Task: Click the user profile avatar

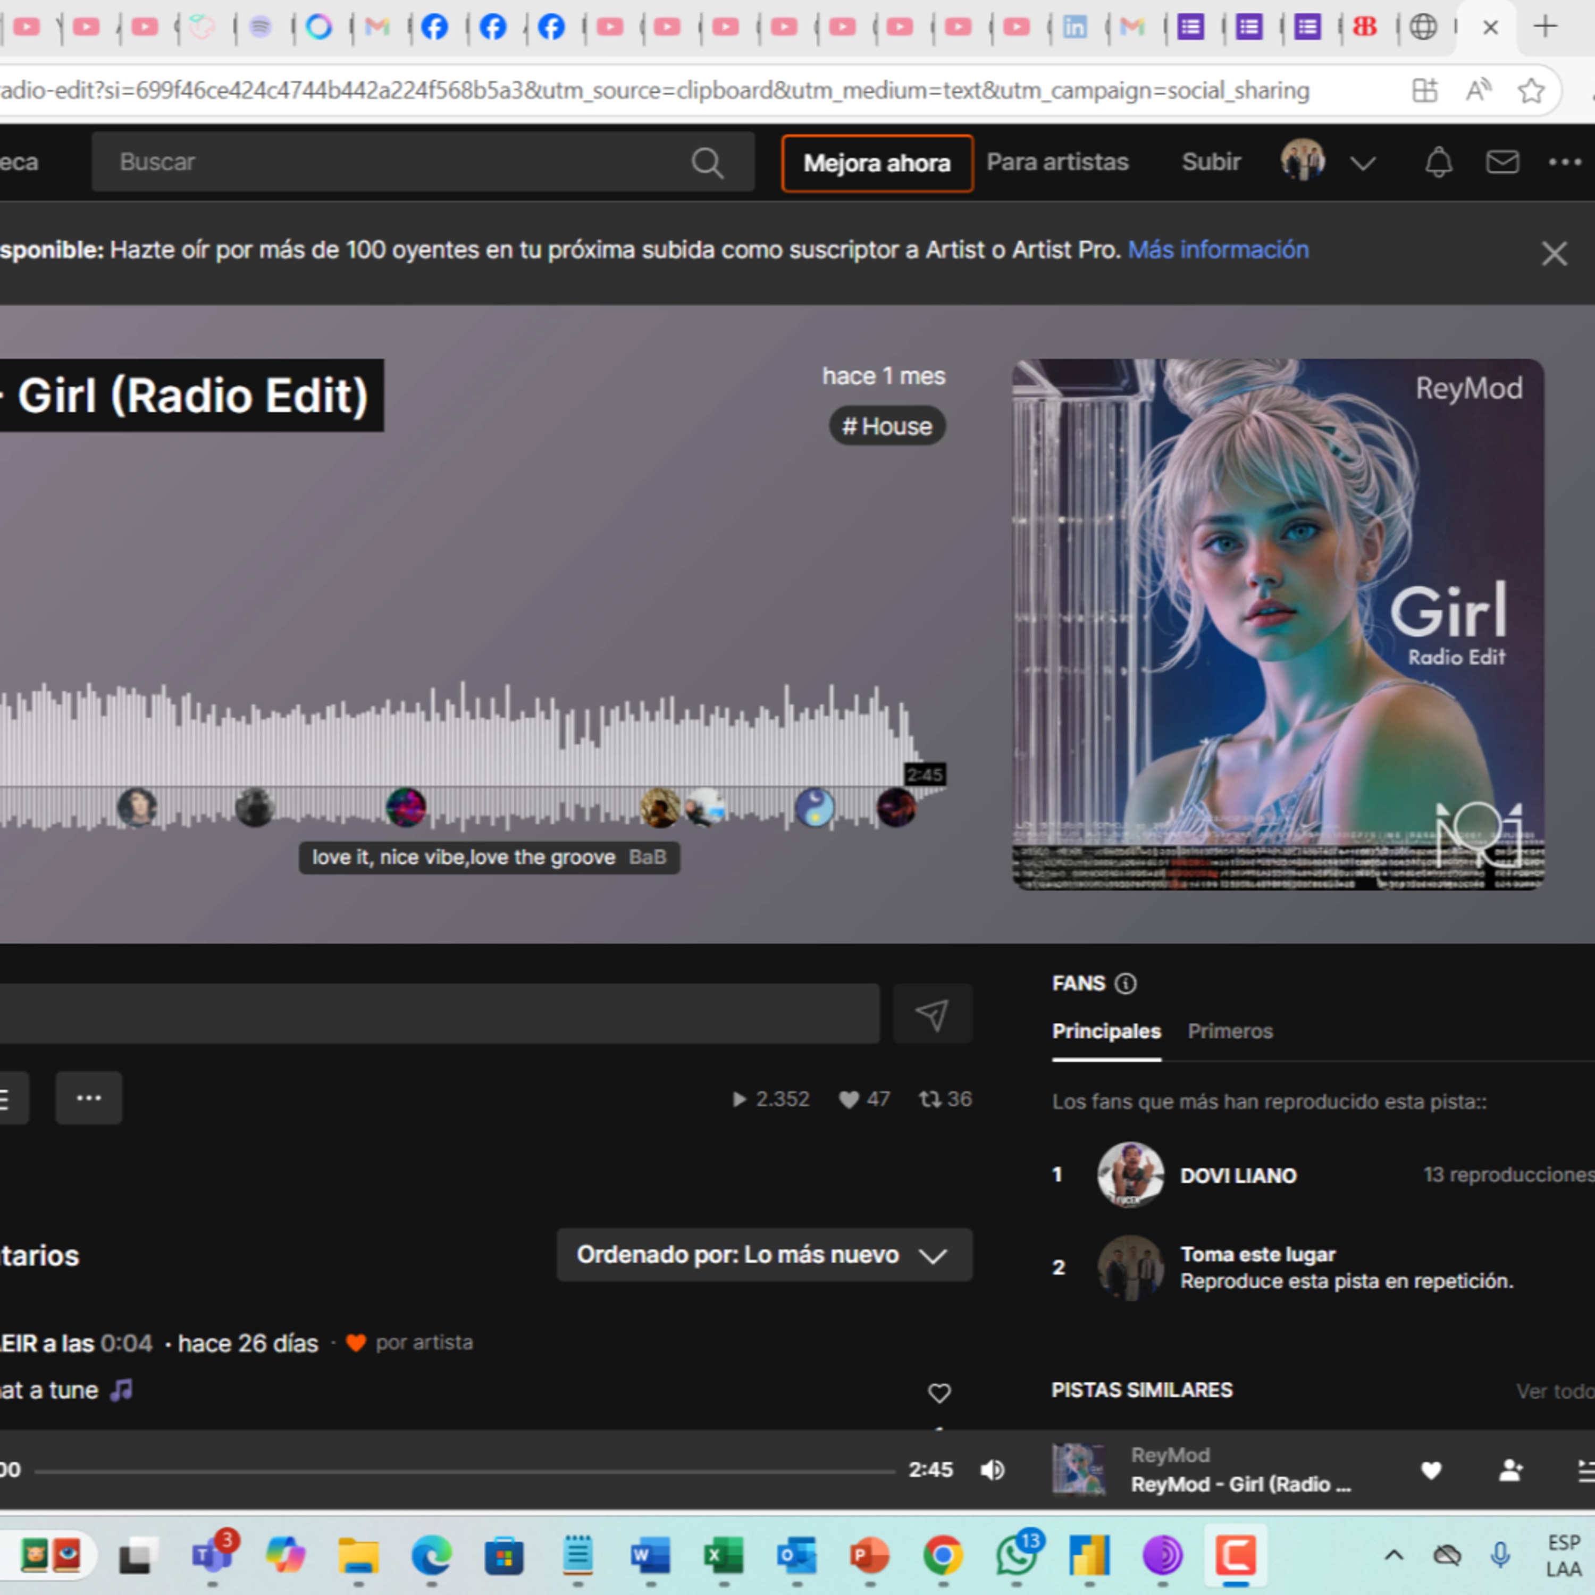Action: 1303,160
